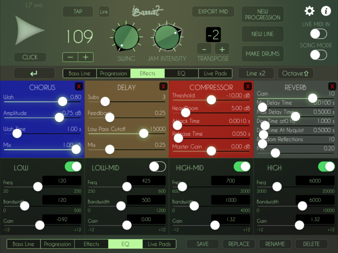Click the RENAME button
Screen dimensions: 338x253
pyautogui.click(x=275, y=244)
